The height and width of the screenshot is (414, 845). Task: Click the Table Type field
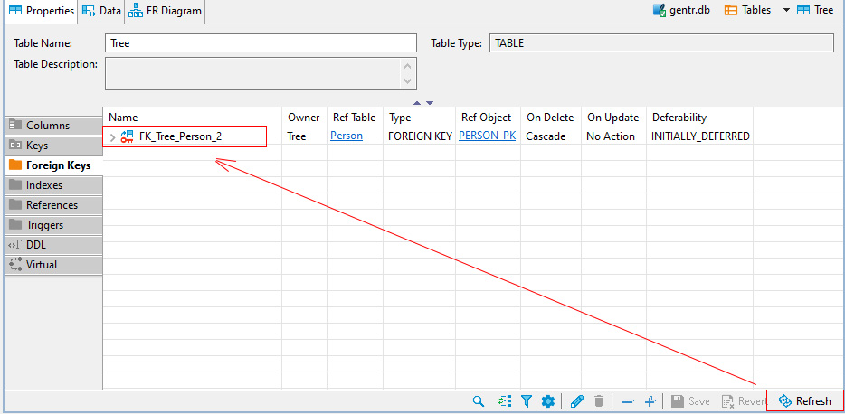(x=661, y=43)
